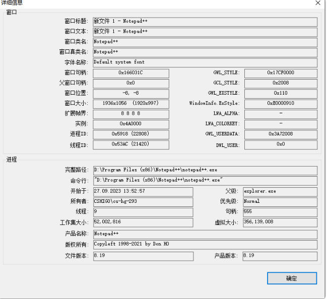The width and height of the screenshot is (328, 299).
Task: Click the 父级 field showing explorer.exe
Action: pos(280,192)
